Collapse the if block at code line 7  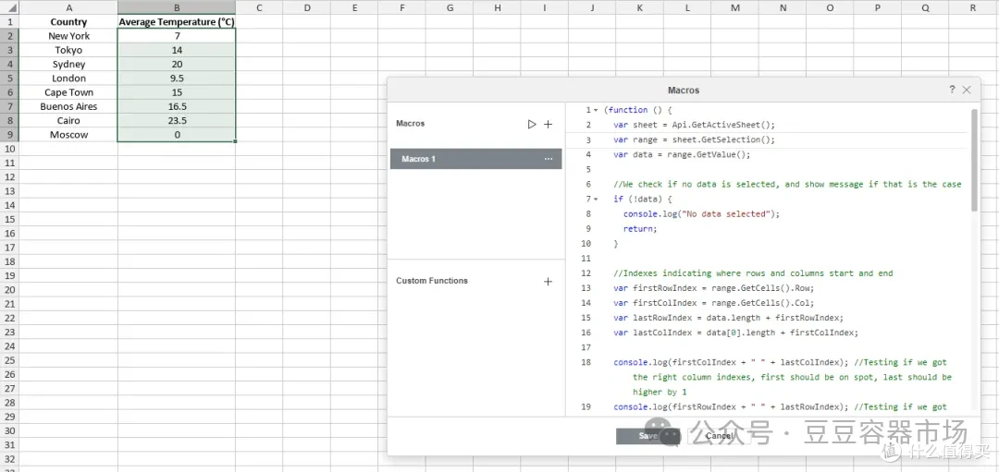tap(596, 200)
